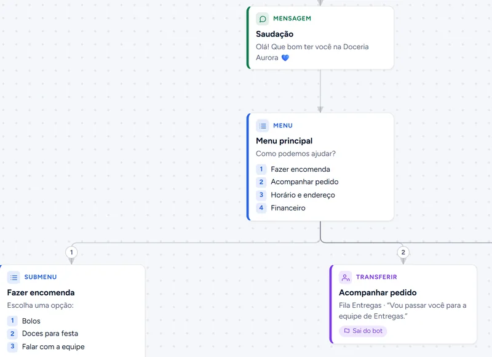The height and width of the screenshot is (357, 492).
Task: Select menu option 'Horário e endereço'
Action: pos(303,195)
